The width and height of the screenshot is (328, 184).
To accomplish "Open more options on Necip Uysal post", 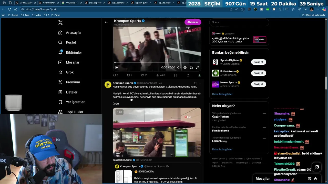I will [200, 83].
